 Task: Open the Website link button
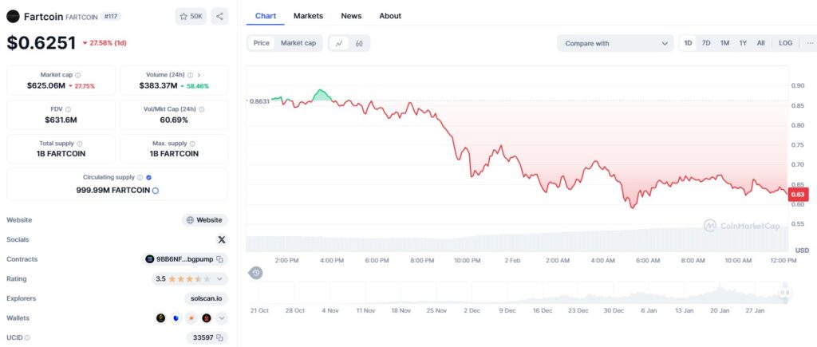204,220
